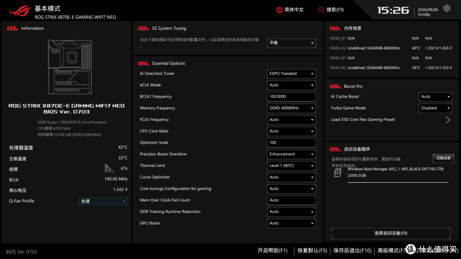Click the magnifier search icon
Screen dimensions: 461x259
[321, 10]
